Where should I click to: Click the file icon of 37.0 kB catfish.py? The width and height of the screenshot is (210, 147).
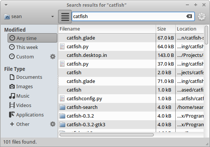62,64
